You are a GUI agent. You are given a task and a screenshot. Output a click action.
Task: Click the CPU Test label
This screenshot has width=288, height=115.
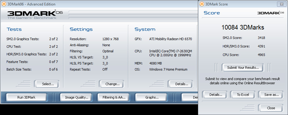[x=13, y=47]
